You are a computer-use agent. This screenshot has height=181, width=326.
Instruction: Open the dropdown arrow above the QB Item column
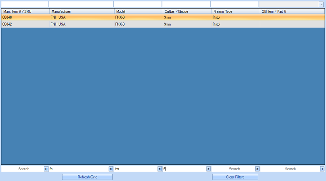coord(321,4)
